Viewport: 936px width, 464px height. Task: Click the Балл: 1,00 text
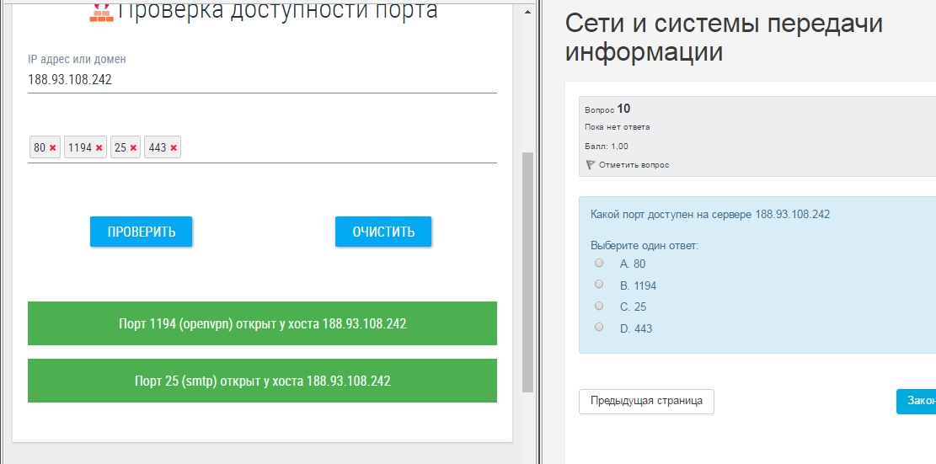[x=607, y=147]
